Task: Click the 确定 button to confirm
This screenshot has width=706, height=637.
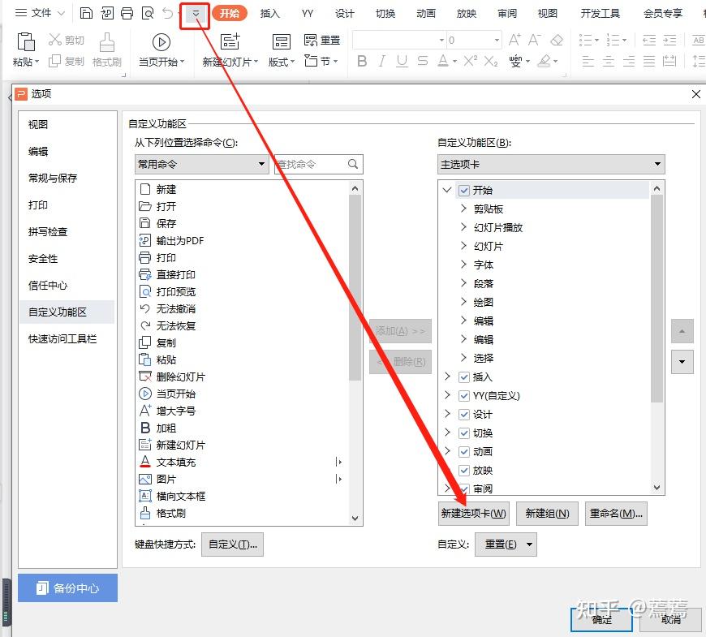Action: pos(602,619)
